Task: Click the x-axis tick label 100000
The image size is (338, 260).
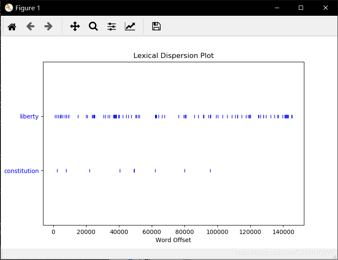Action: 217,232
